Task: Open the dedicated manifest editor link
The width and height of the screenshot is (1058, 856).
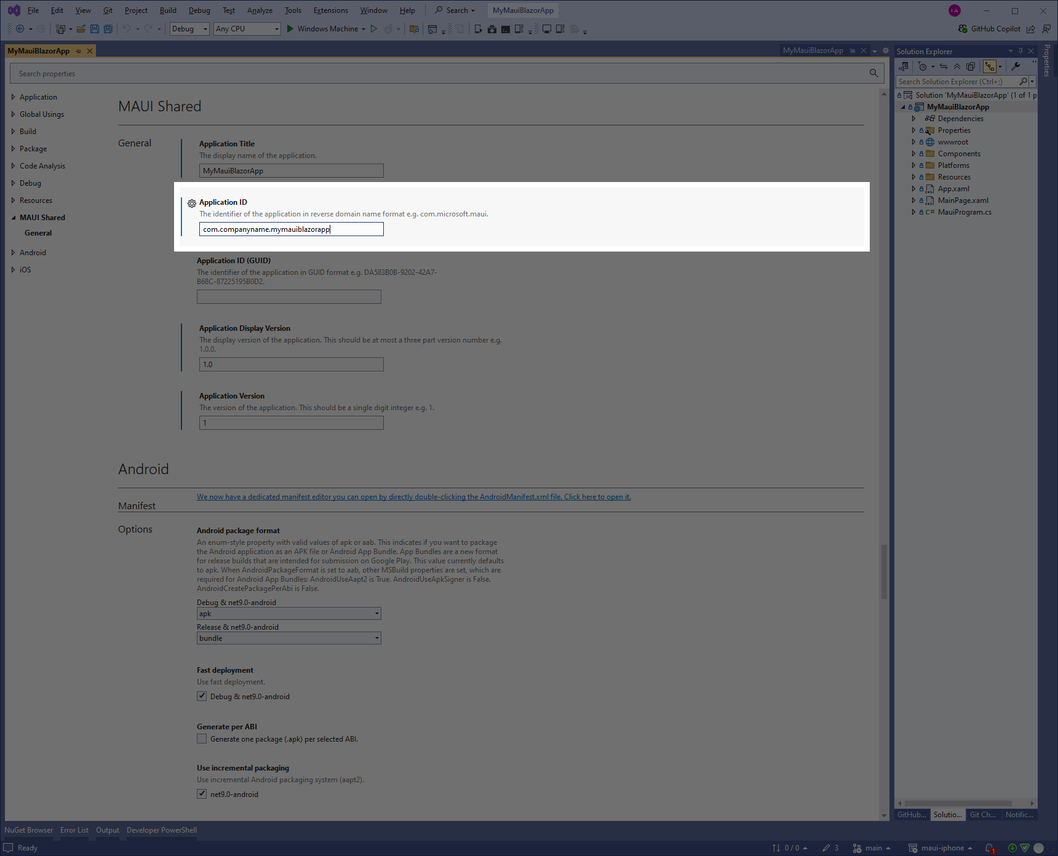Action: point(414,497)
